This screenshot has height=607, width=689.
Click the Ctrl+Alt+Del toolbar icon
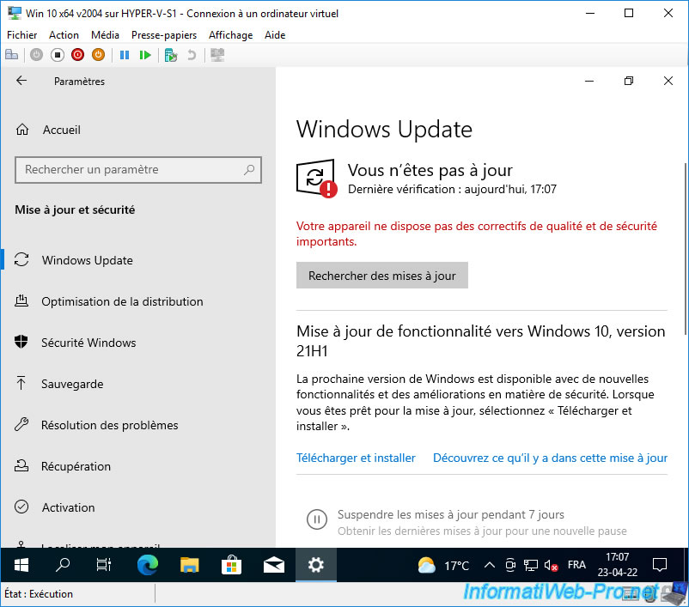point(11,55)
